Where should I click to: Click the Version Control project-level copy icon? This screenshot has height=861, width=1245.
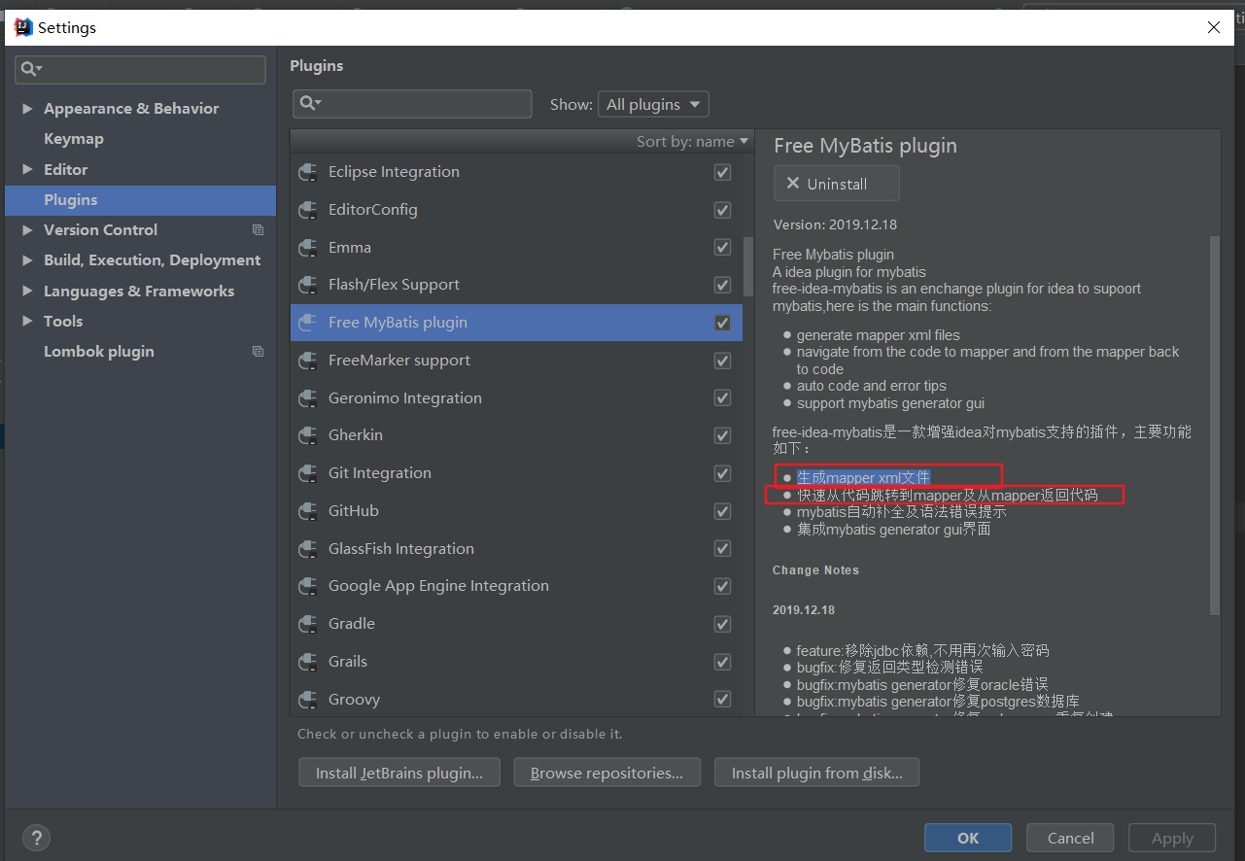coord(258,230)
